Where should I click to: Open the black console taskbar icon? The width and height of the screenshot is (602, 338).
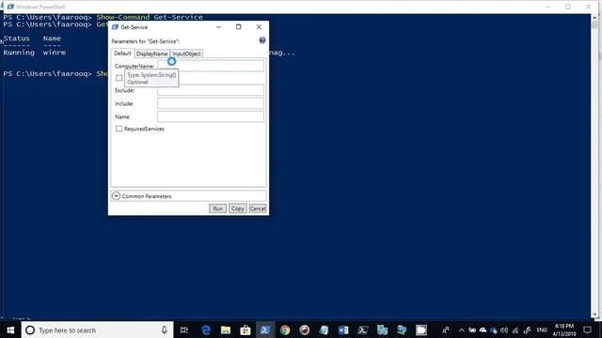click(x=363, y=330)
